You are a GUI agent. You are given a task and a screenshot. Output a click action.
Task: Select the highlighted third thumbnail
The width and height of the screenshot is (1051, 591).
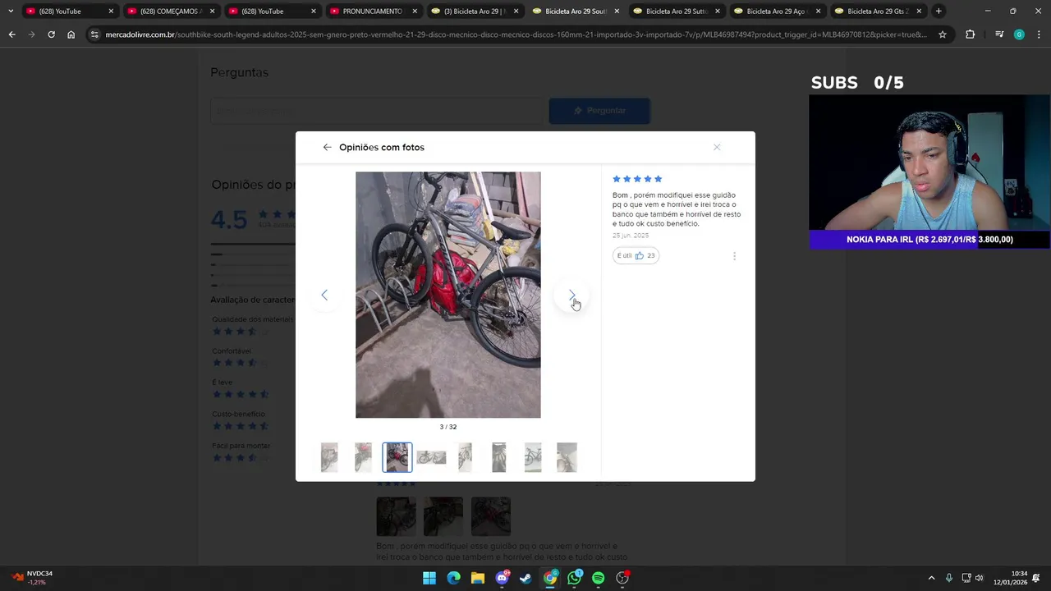tap(397, 457)
